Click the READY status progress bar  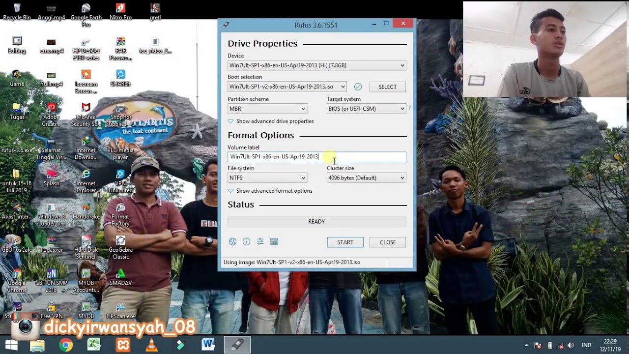pyautogui.click(x=317, y=222)
